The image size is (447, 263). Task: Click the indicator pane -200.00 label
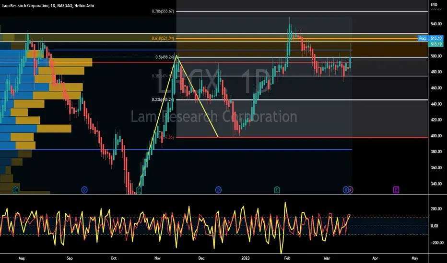[436, 242]
